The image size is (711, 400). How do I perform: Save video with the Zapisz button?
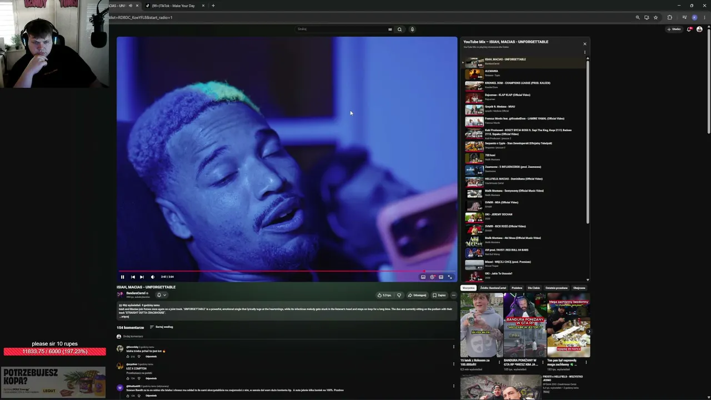[439, 296]
